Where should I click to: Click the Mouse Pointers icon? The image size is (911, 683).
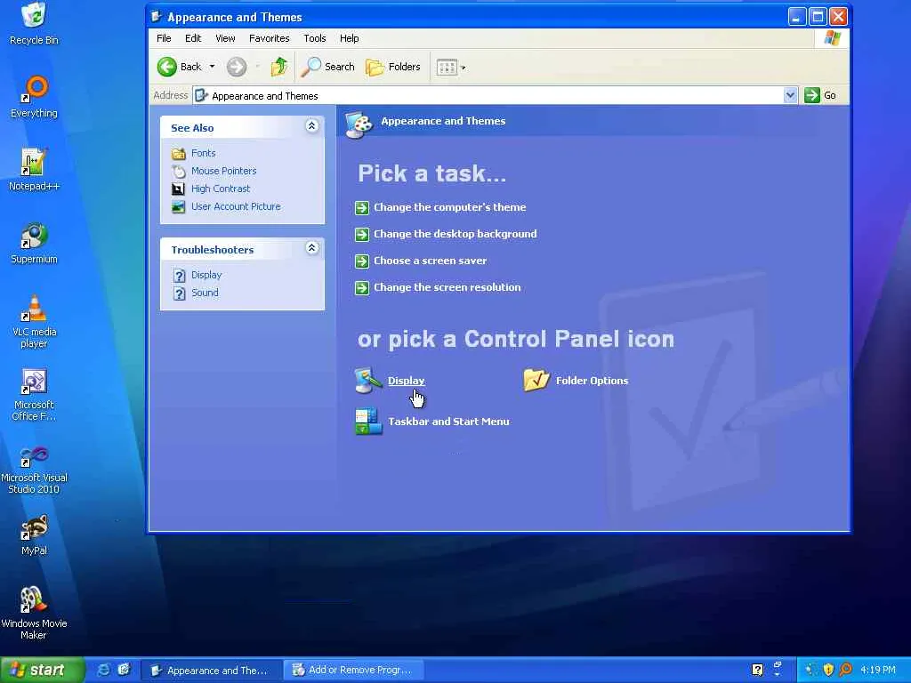[x=178, y=172]
